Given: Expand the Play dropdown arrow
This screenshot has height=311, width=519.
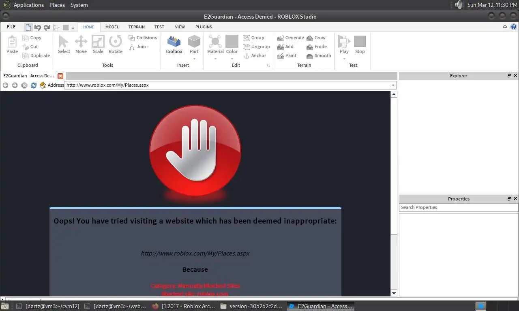Looking at the screenshot, I should [344, 59].
